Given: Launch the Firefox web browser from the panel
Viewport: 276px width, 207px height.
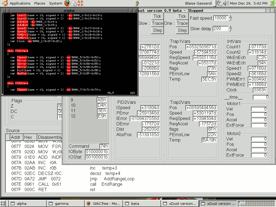Looking at the screenshot, I should [x=68, y=3].
